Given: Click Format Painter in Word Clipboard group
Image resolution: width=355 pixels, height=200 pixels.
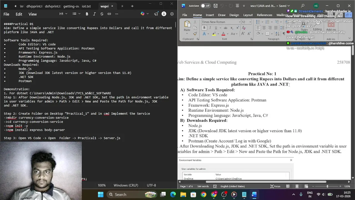Looking at the screenshot, I should [195, 34].
